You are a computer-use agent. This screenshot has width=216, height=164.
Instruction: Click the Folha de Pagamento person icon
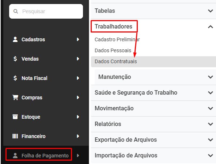point(15,156)
